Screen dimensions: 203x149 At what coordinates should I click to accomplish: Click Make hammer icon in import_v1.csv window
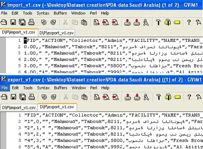[x=158, y=22]
